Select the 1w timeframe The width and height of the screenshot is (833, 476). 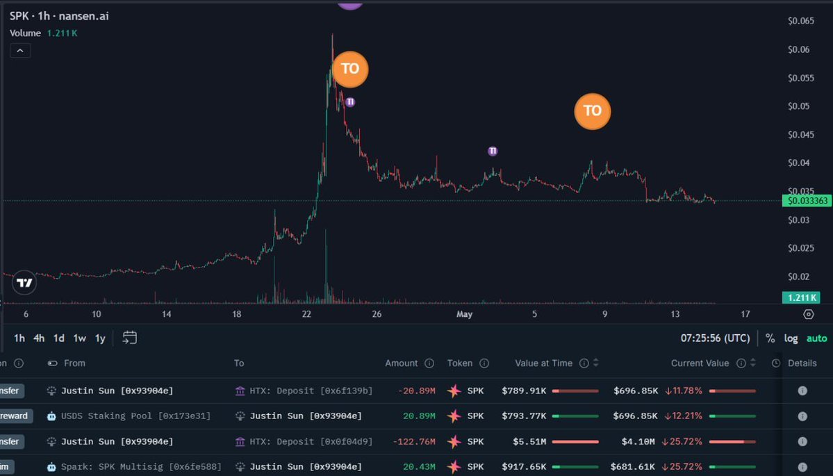80,338
